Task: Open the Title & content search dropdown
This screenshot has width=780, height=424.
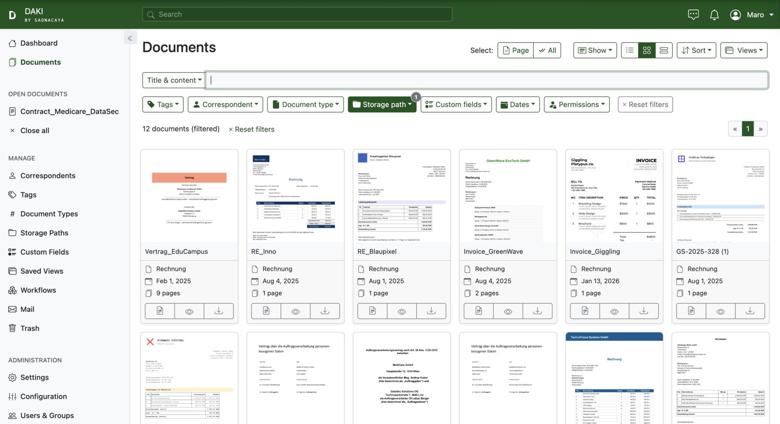Action: tap(174, 80)
